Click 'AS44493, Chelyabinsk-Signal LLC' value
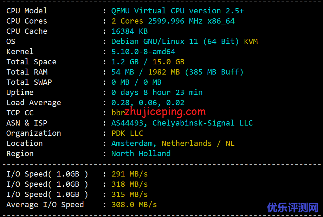Viewport: 323px width, 217px height. (182, 123)
